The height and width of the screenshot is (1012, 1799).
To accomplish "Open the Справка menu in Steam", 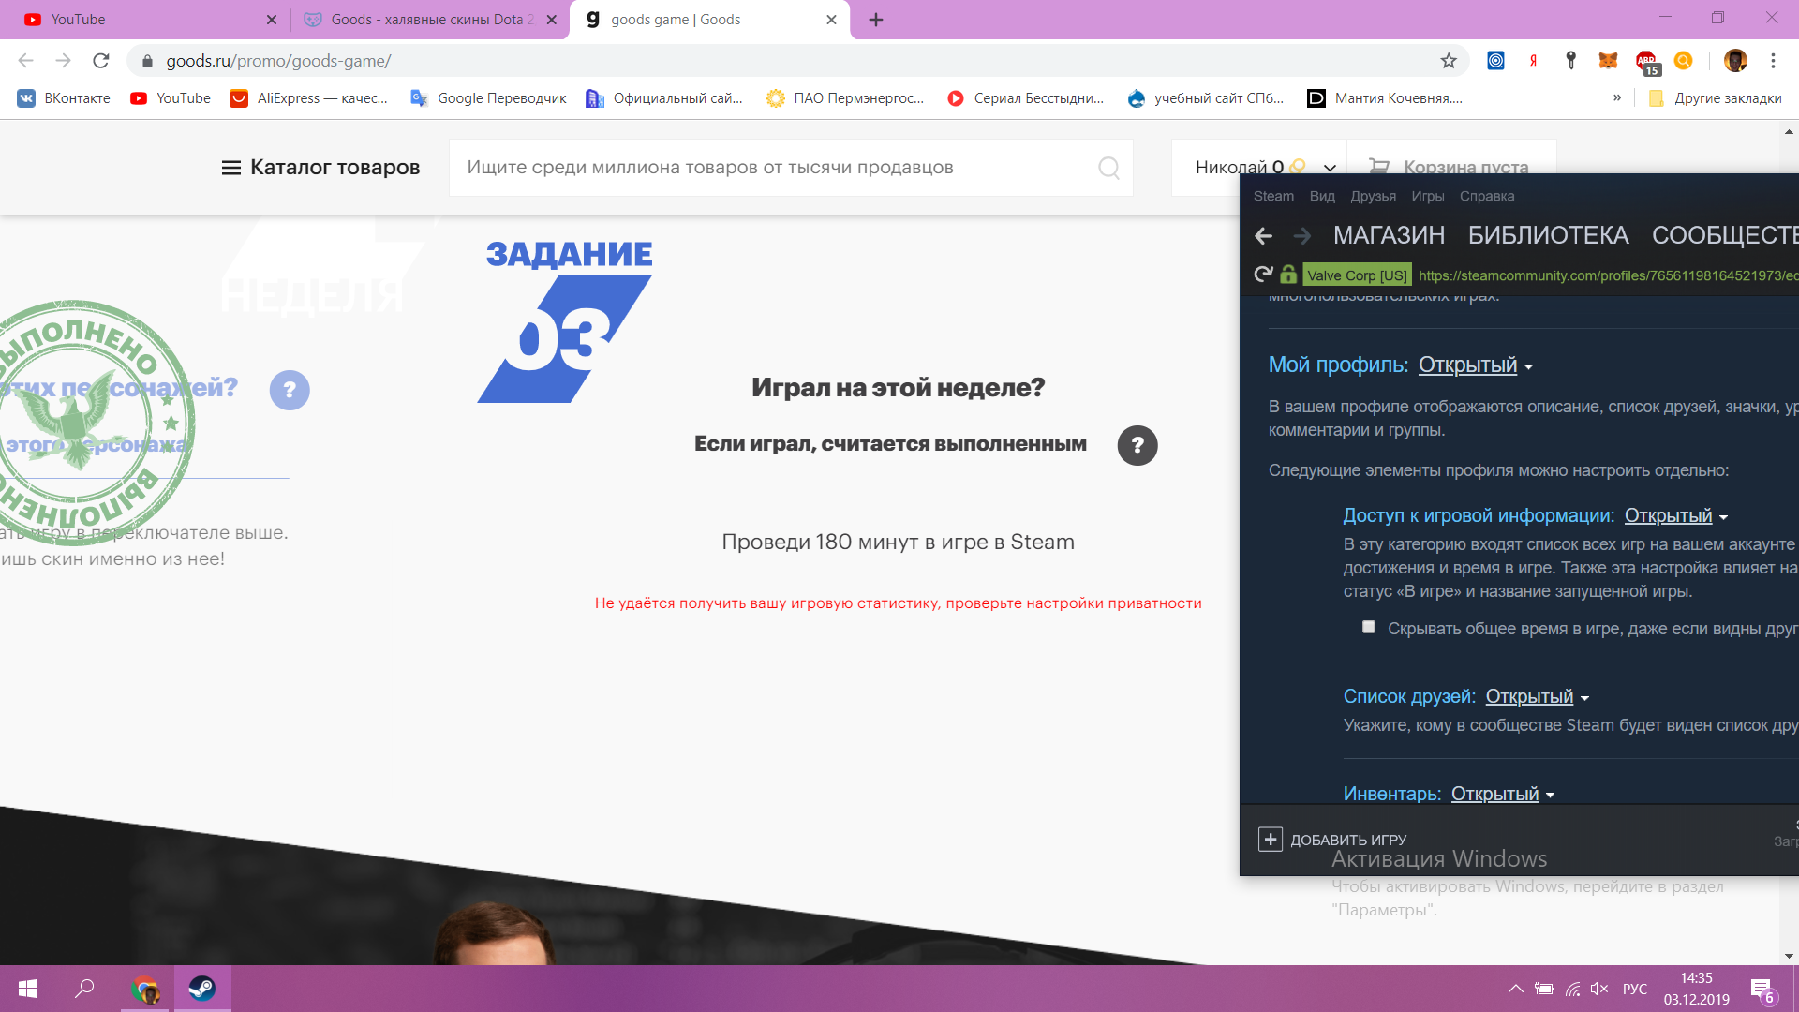I will click(1486, 196).
